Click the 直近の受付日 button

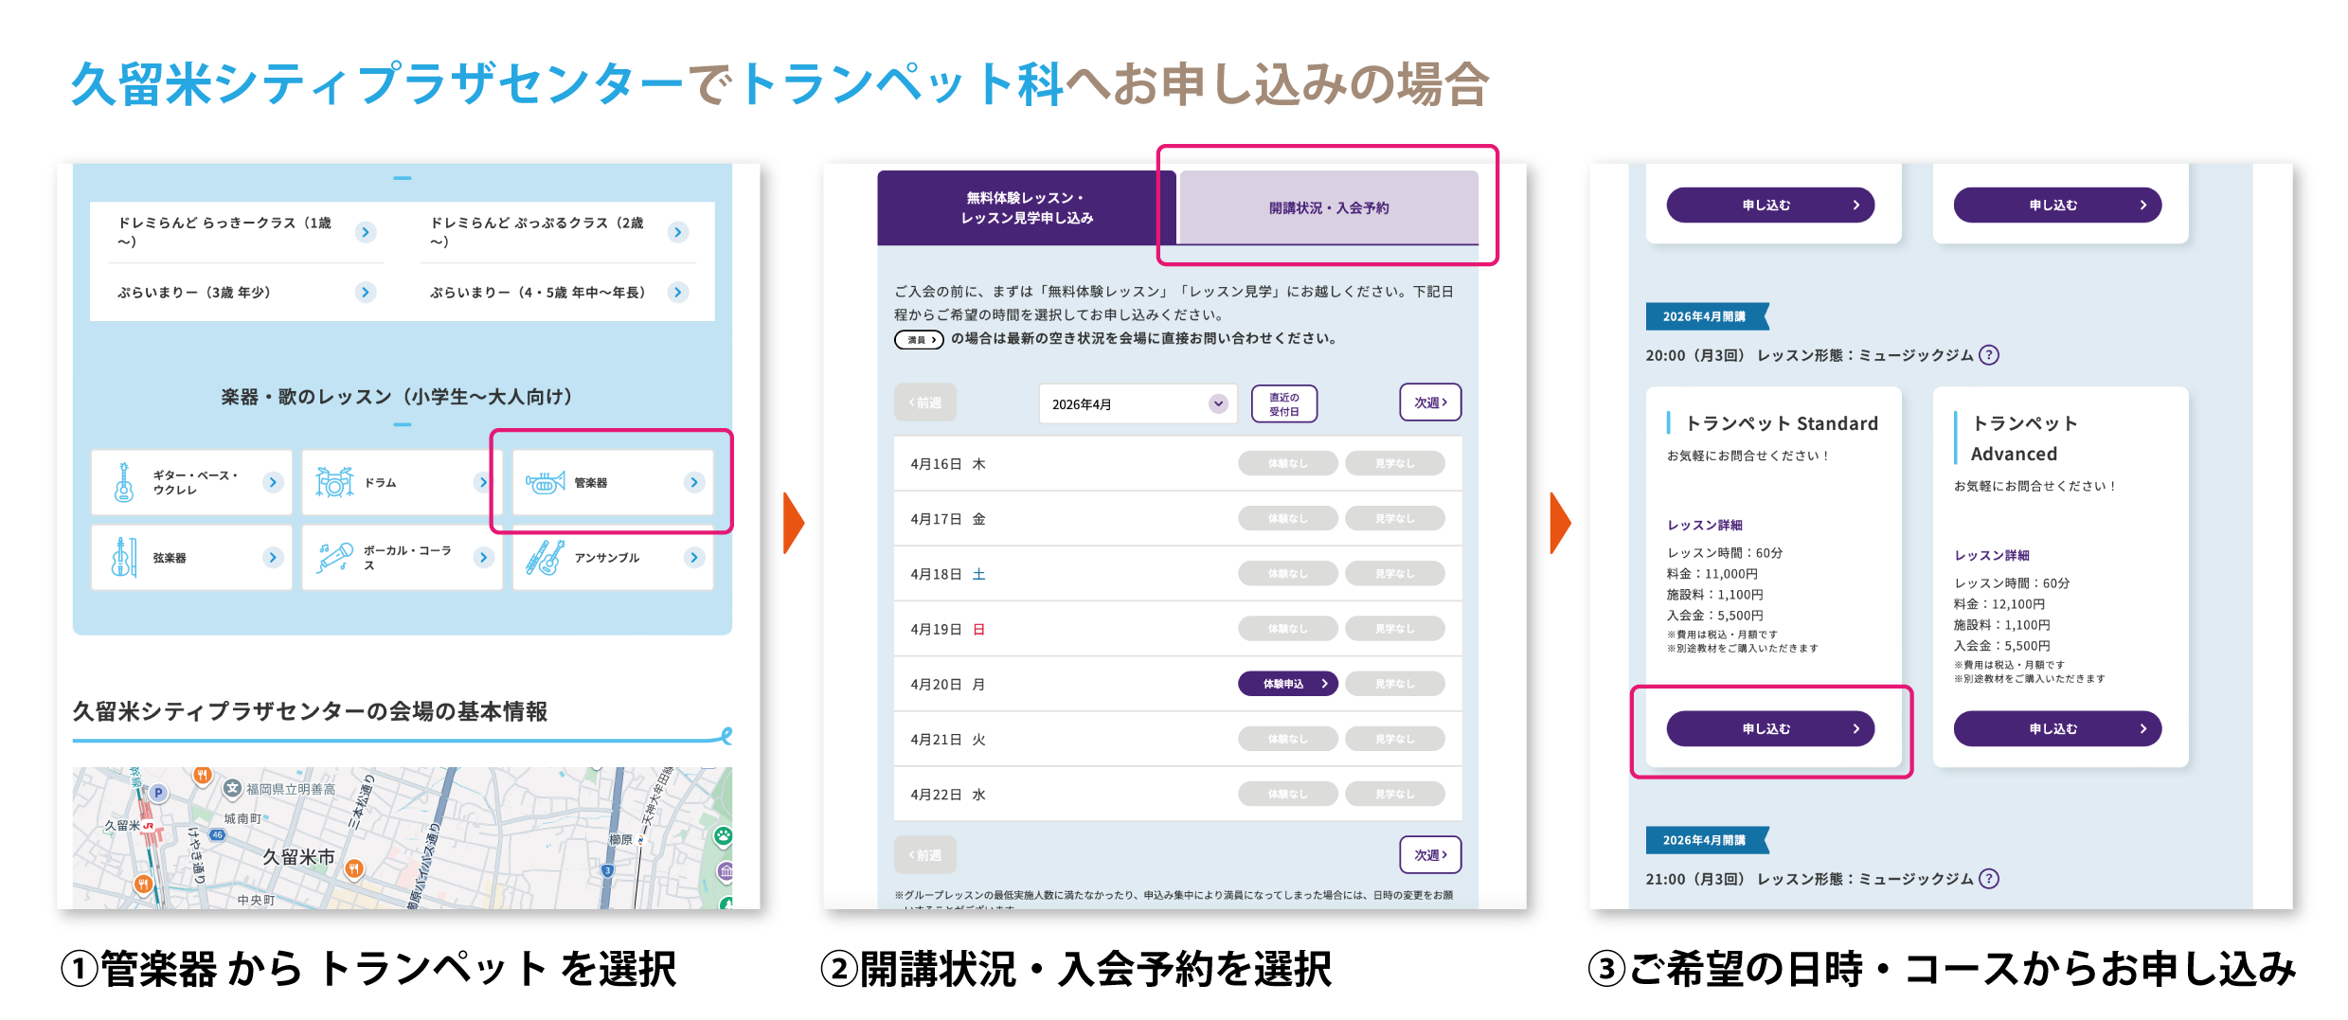click(1283, 404)
